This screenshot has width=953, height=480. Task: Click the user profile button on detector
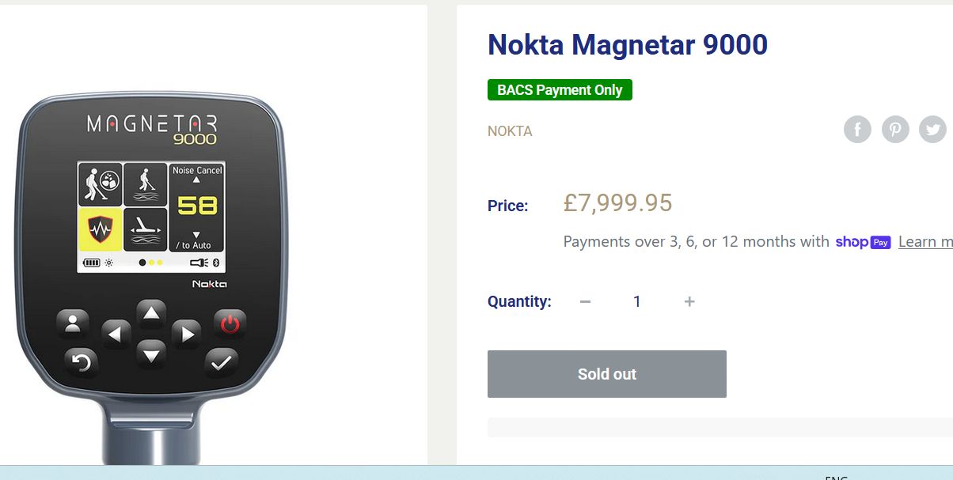73,323
